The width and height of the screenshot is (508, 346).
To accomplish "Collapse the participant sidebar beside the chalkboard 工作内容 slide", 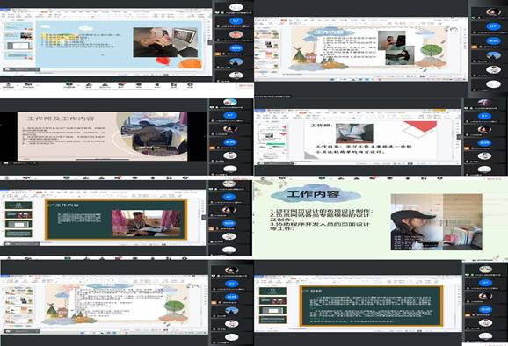I will [x=204, y=217].
